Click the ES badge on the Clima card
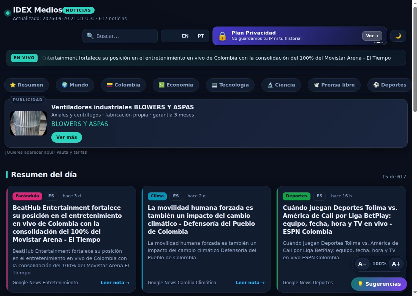 pyautogui.click(x=176, y=196)
